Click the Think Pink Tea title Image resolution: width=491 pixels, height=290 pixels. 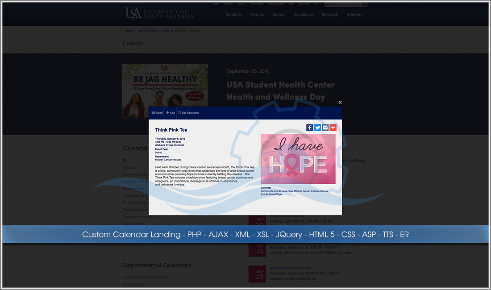click(x=171, y=130)
